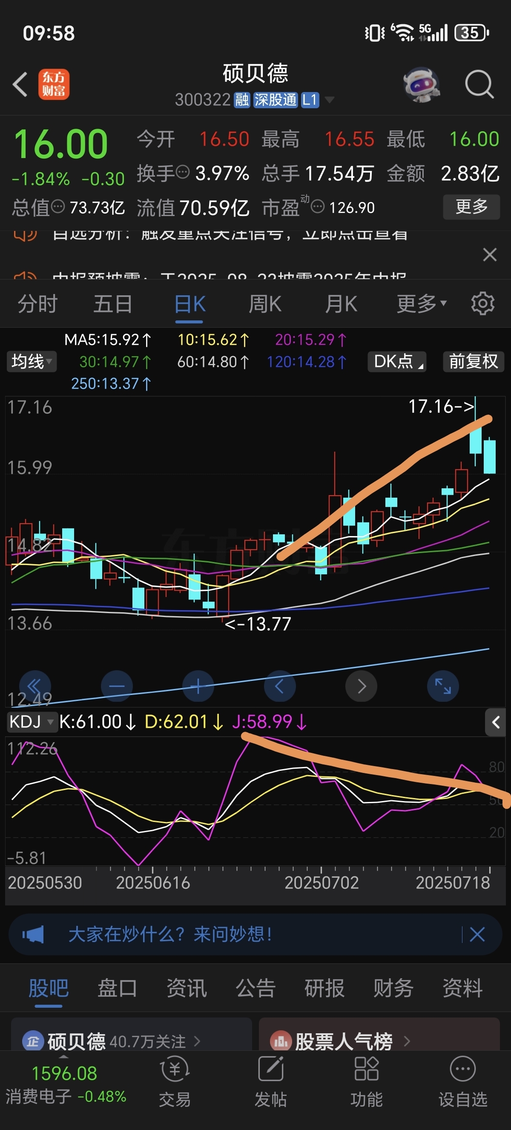Expand the 更多 period dropdown
The image size is (511, 1130).
pos(422,303)
